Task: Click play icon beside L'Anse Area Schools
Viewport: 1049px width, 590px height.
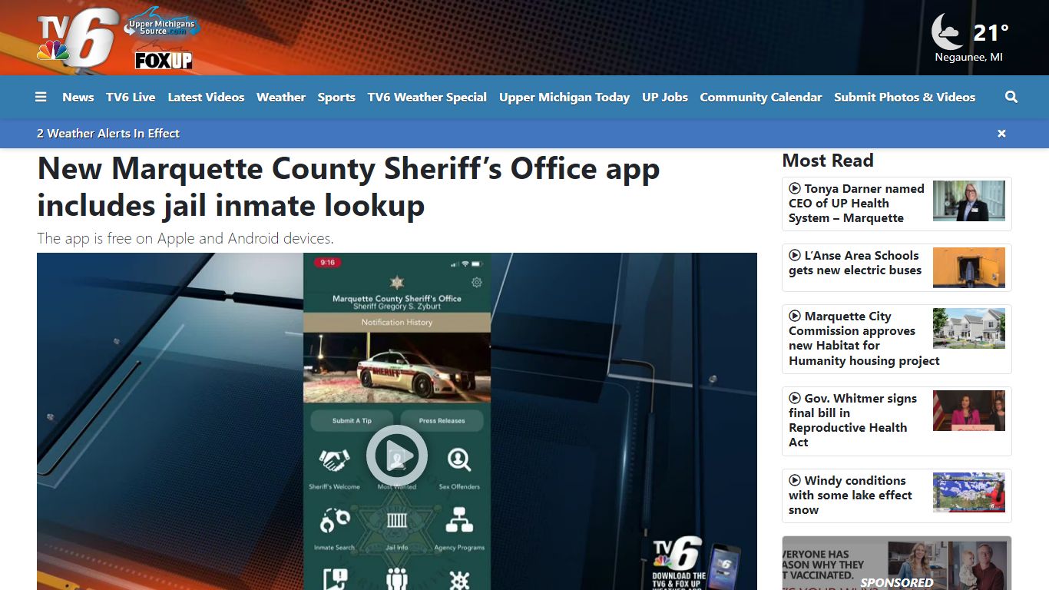Action: [795, 255]
